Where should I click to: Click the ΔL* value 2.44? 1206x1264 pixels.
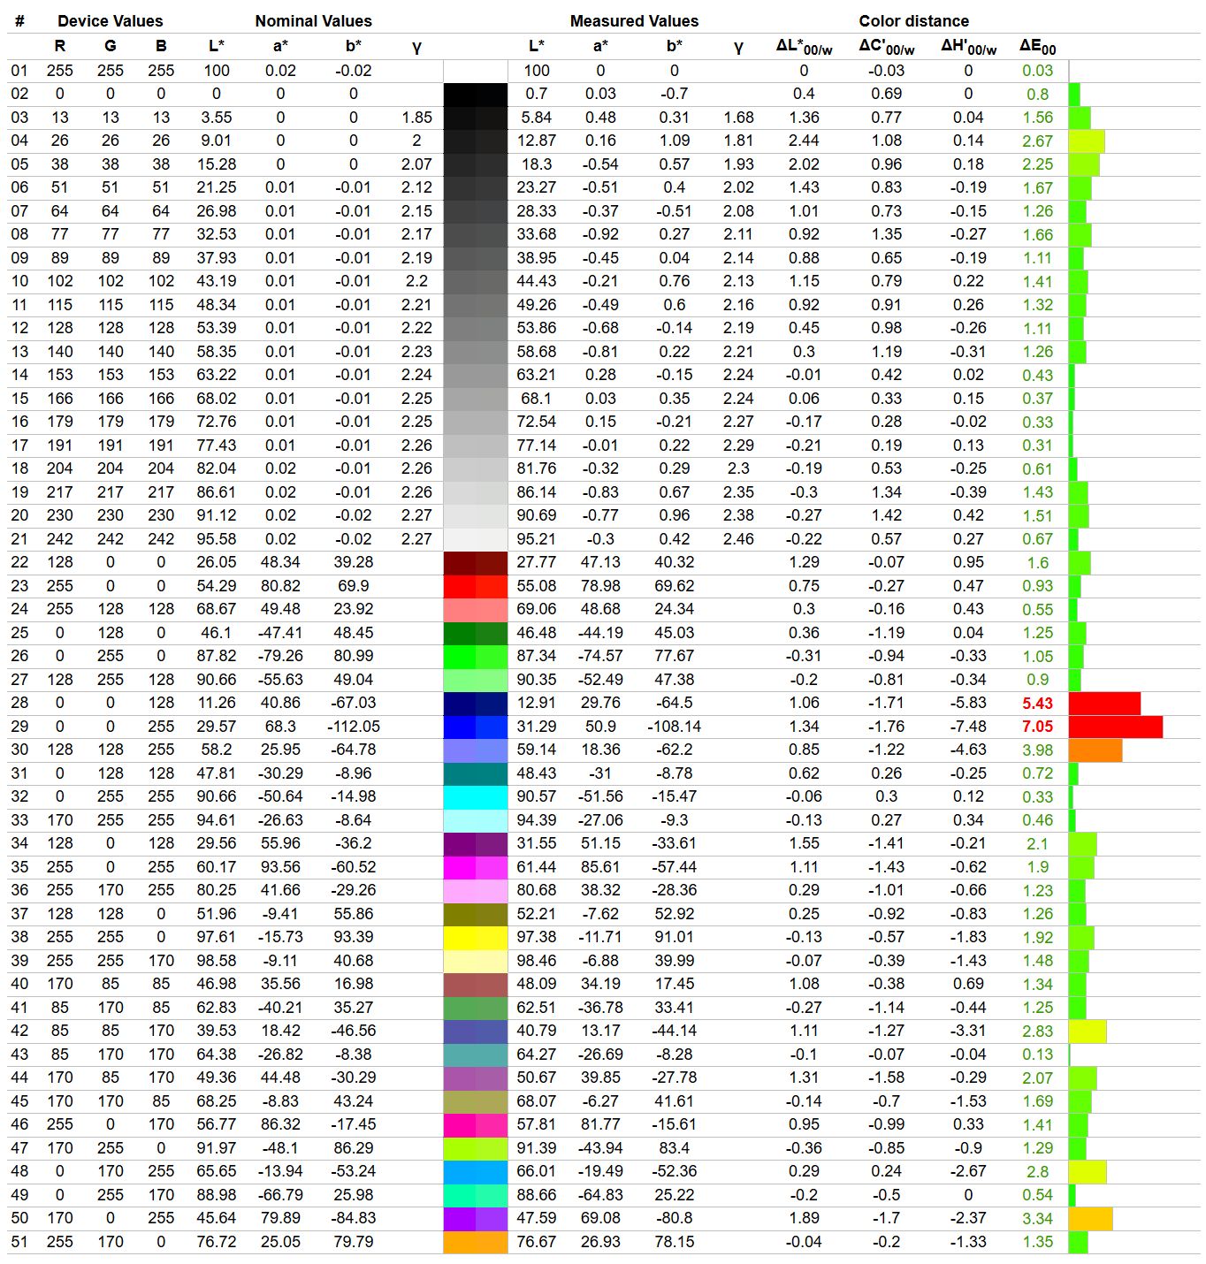(804, 141)
